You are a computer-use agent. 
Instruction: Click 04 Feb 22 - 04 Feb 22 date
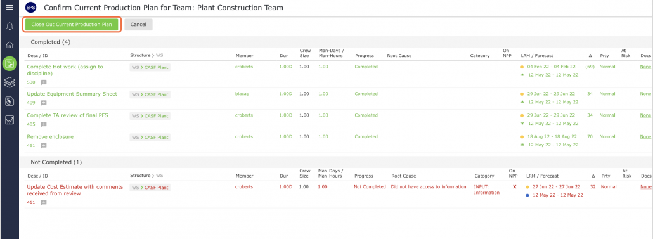coord(552,67)
